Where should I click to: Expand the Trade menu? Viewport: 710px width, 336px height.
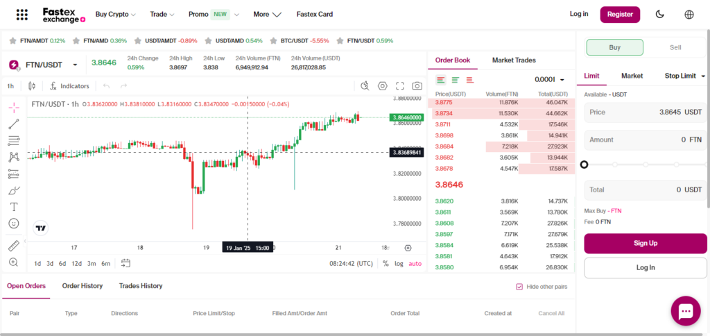tap(162, 15)
